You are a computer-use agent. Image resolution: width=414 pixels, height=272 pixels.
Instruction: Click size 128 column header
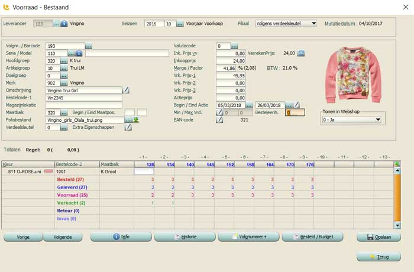(144, 164)
